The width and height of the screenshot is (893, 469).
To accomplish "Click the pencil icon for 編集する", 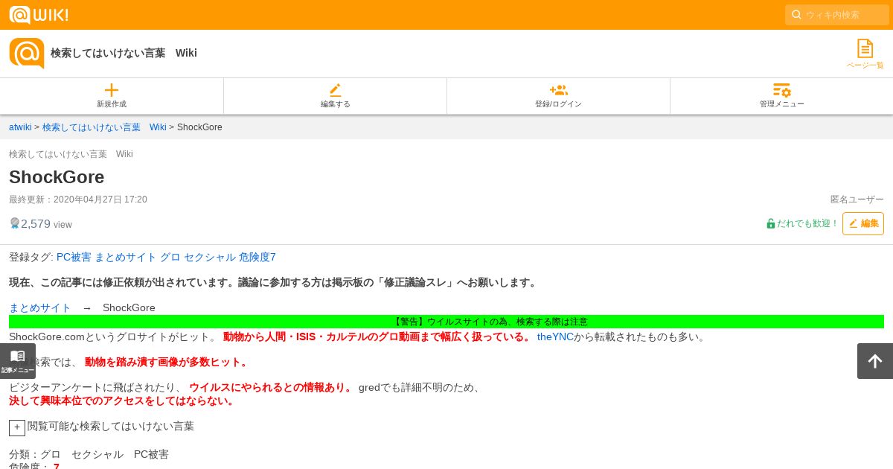I will pyautogui.click(x=335, y=90).
